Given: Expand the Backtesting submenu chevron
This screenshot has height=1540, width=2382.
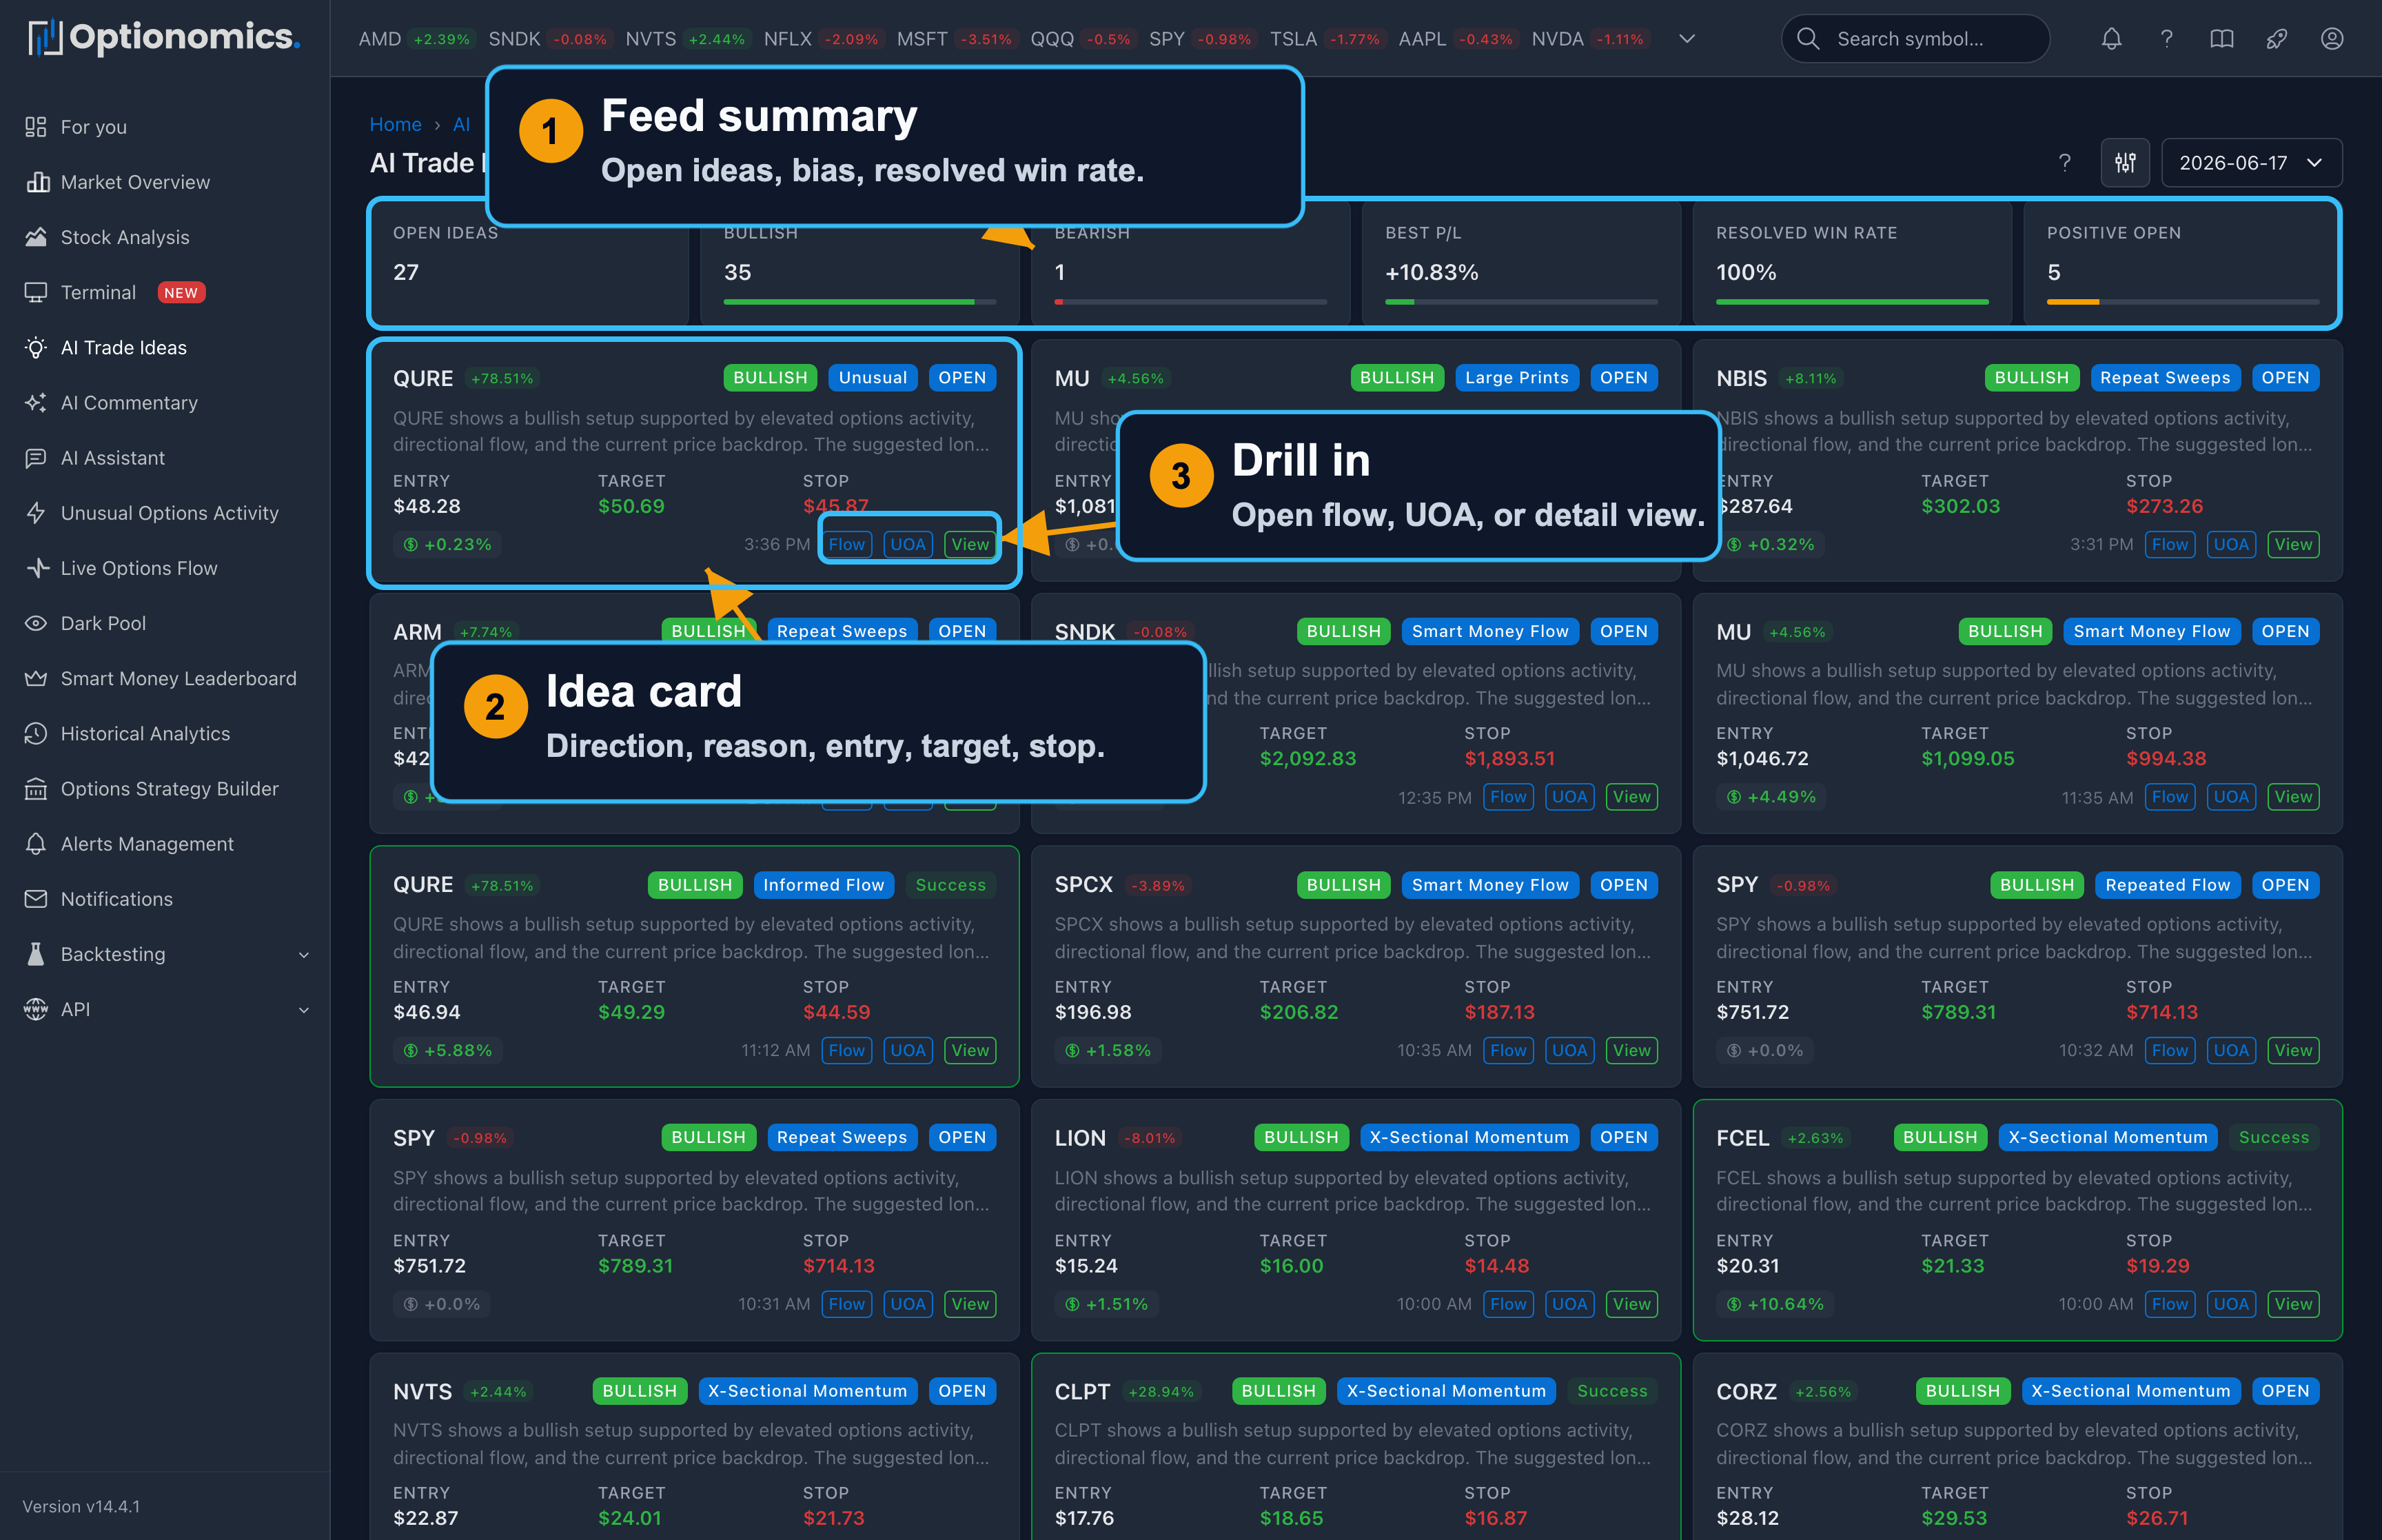Looking at the screenshot, I should click(304, 954).
